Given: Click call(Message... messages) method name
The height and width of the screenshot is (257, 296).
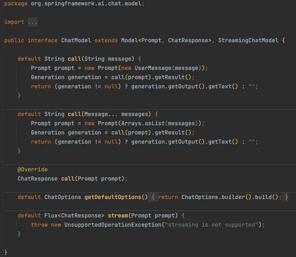Looking at the screenshot, I should (x=74, y=114).
